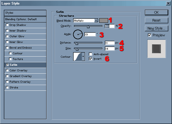The height and width of the screenshot is (124, 172).
Task: Tick the Inner Shadow checkbox
Action: (x=7, y=31)
